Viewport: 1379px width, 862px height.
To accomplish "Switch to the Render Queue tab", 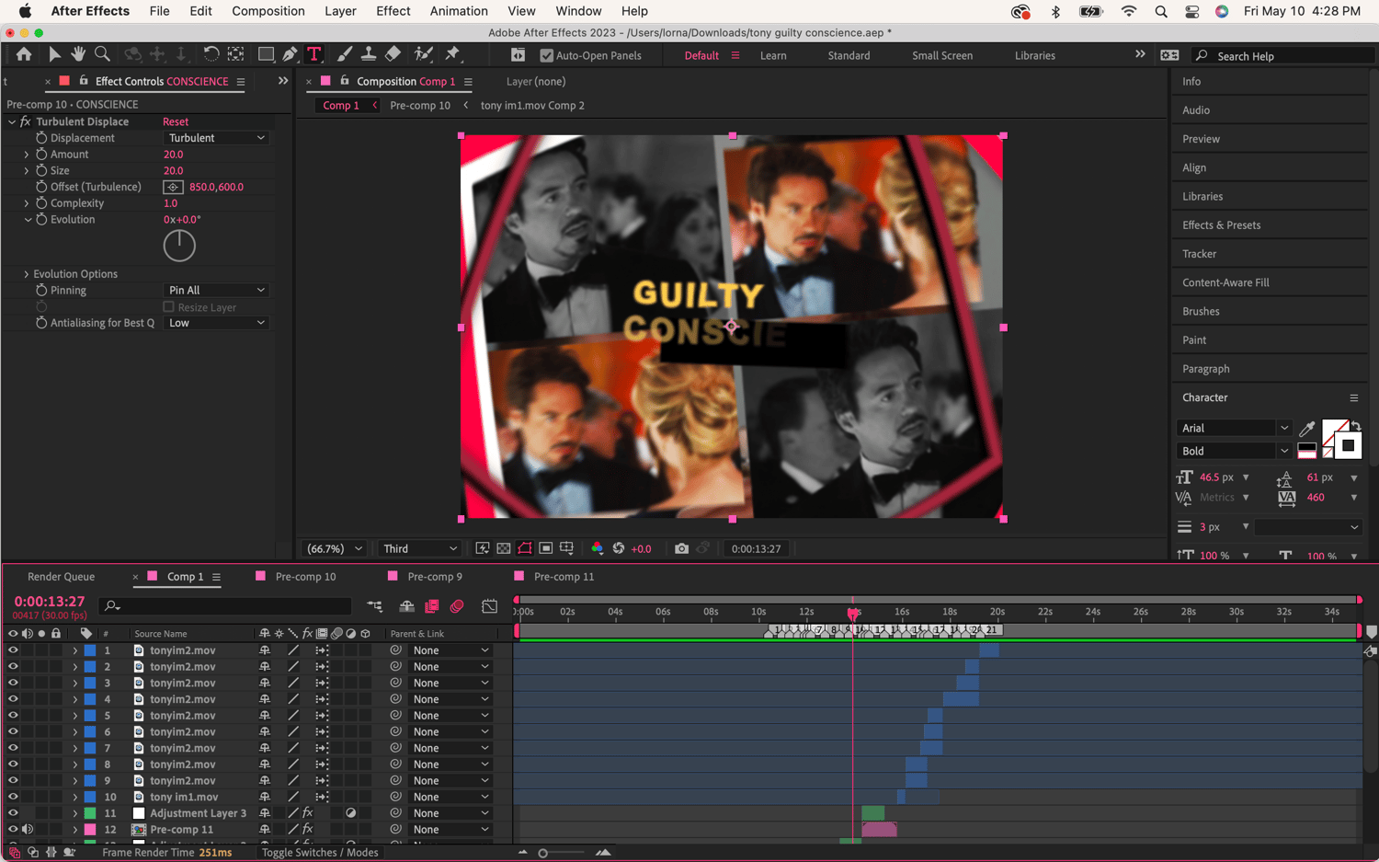I will [x=62, y=577].
